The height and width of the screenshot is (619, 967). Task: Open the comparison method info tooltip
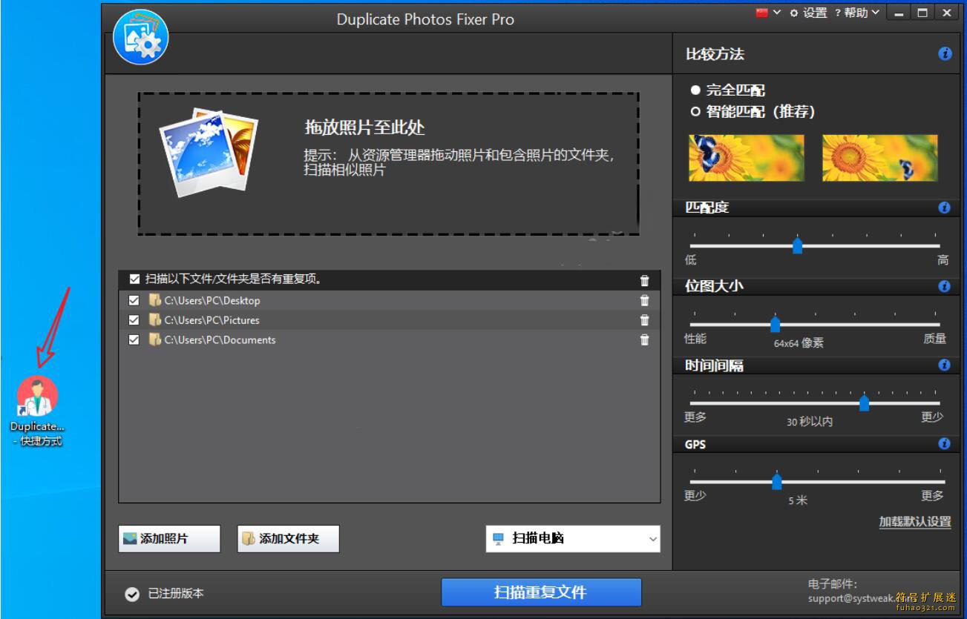[x=945, y=53]
